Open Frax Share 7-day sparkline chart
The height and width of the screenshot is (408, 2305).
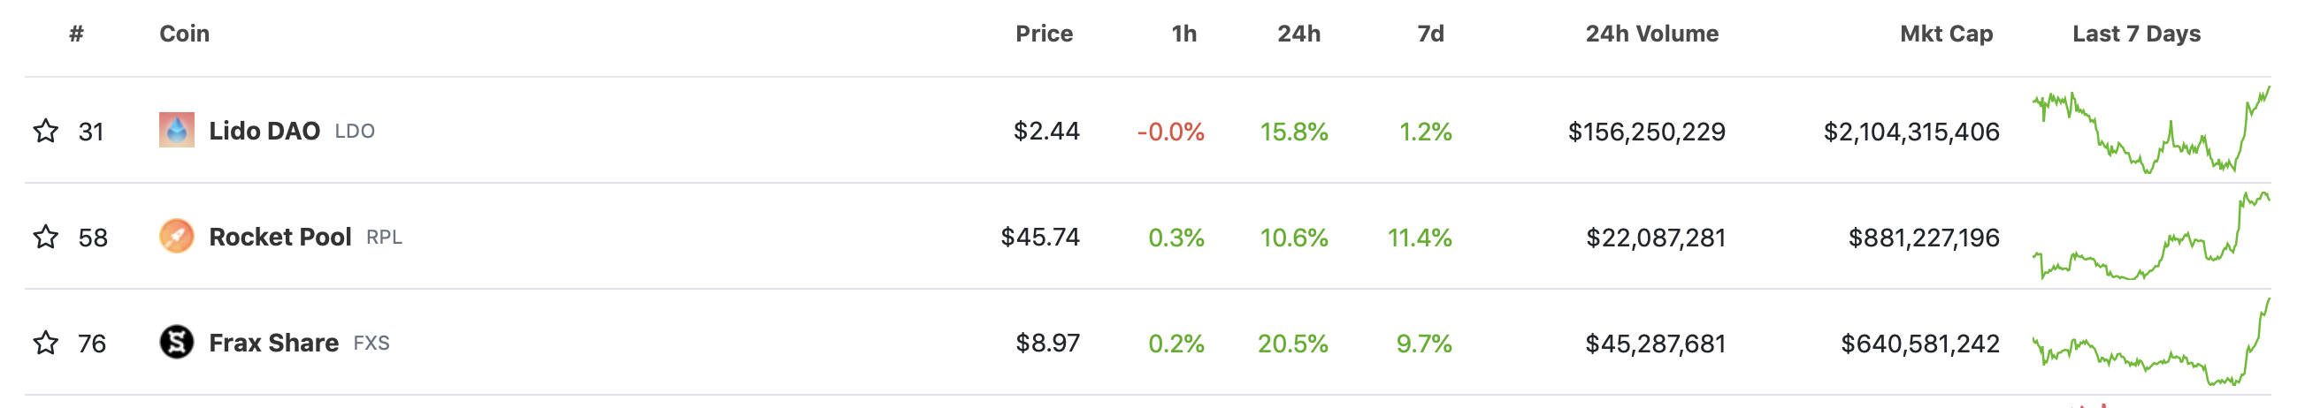click(x=2151, y=342)
